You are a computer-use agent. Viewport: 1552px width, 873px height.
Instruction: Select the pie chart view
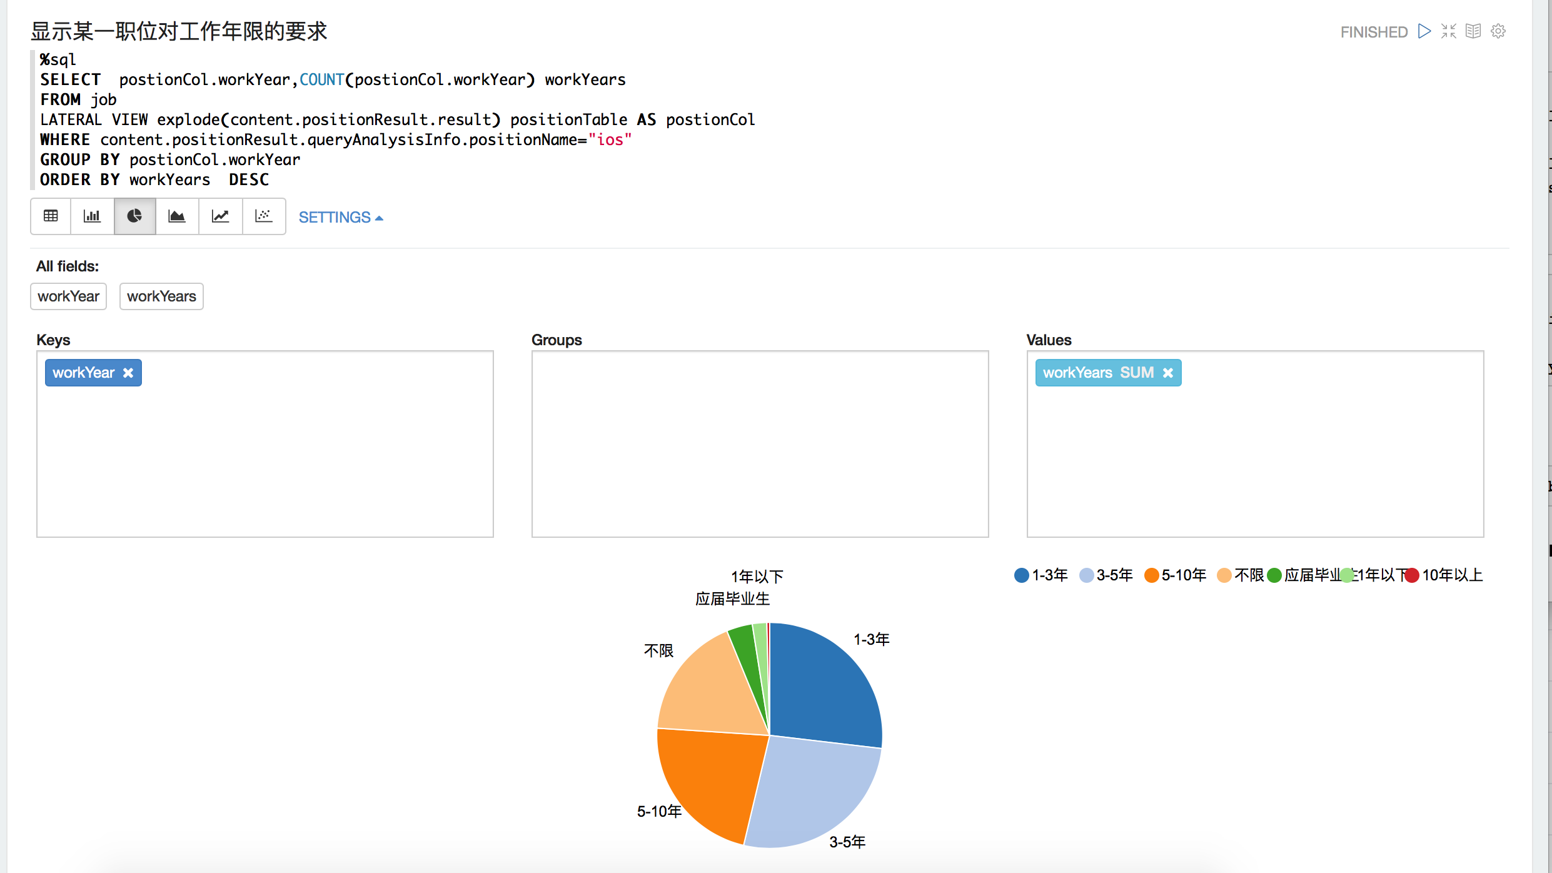point(134,216)
